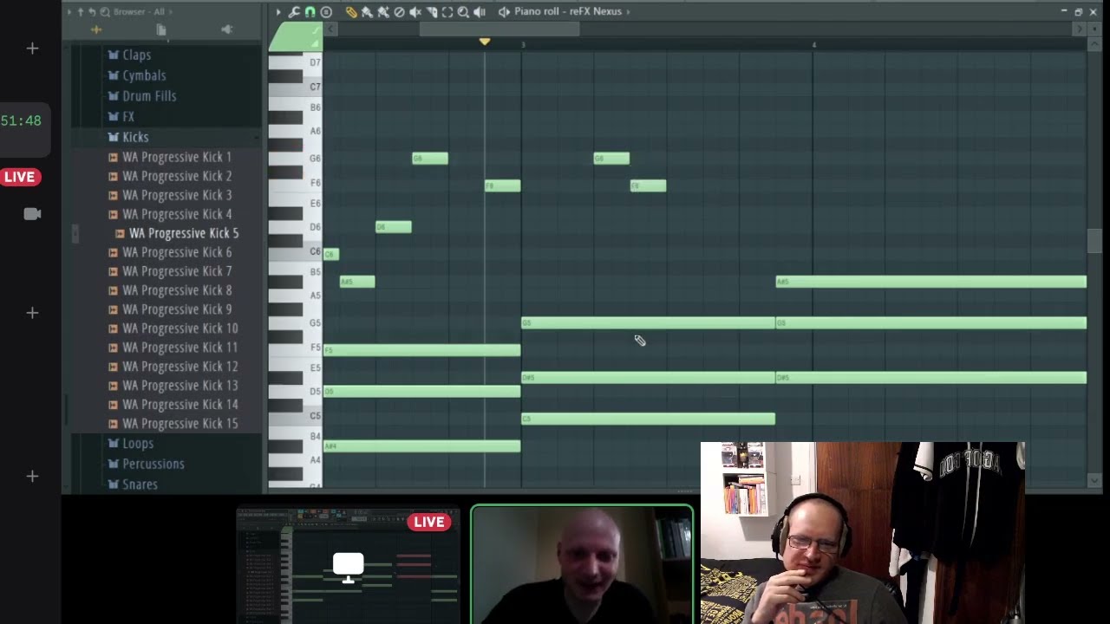
Task: Open the Percussions folder
Action: tap(153, 464)
